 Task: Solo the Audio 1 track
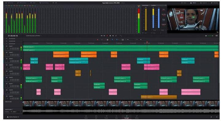click(x=15, y=48)
